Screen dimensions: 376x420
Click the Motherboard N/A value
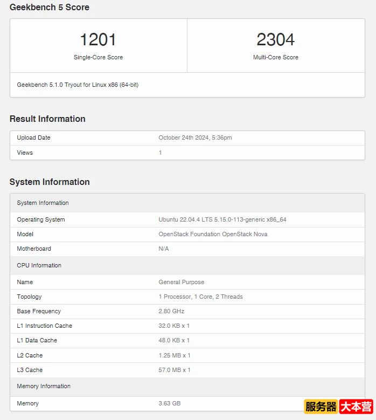164,249
